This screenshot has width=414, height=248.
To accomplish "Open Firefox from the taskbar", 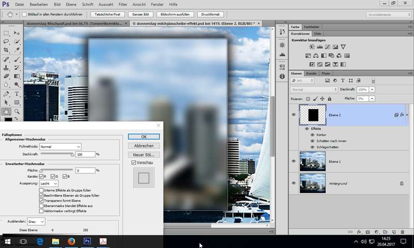I will 71,241.
